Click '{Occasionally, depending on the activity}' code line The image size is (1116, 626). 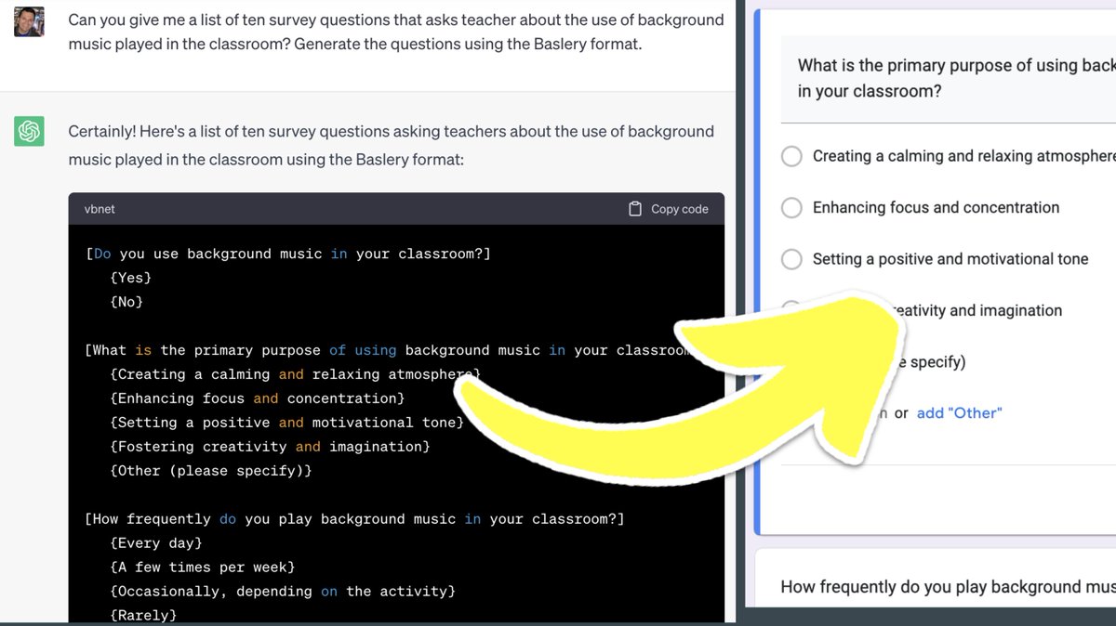coord(283,592)
